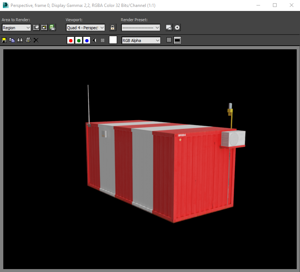Clear the render with X icon
Screen dimensions: 300x272
pyautogui.click(x=36, y=40)
